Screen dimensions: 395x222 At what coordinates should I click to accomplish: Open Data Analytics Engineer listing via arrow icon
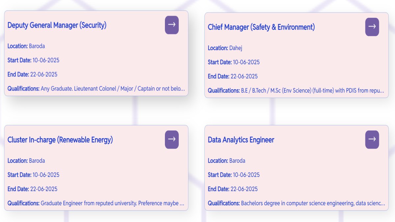372,139
